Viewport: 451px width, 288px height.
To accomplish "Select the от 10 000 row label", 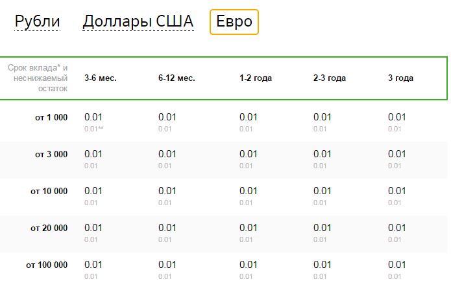I will point(49,191).
